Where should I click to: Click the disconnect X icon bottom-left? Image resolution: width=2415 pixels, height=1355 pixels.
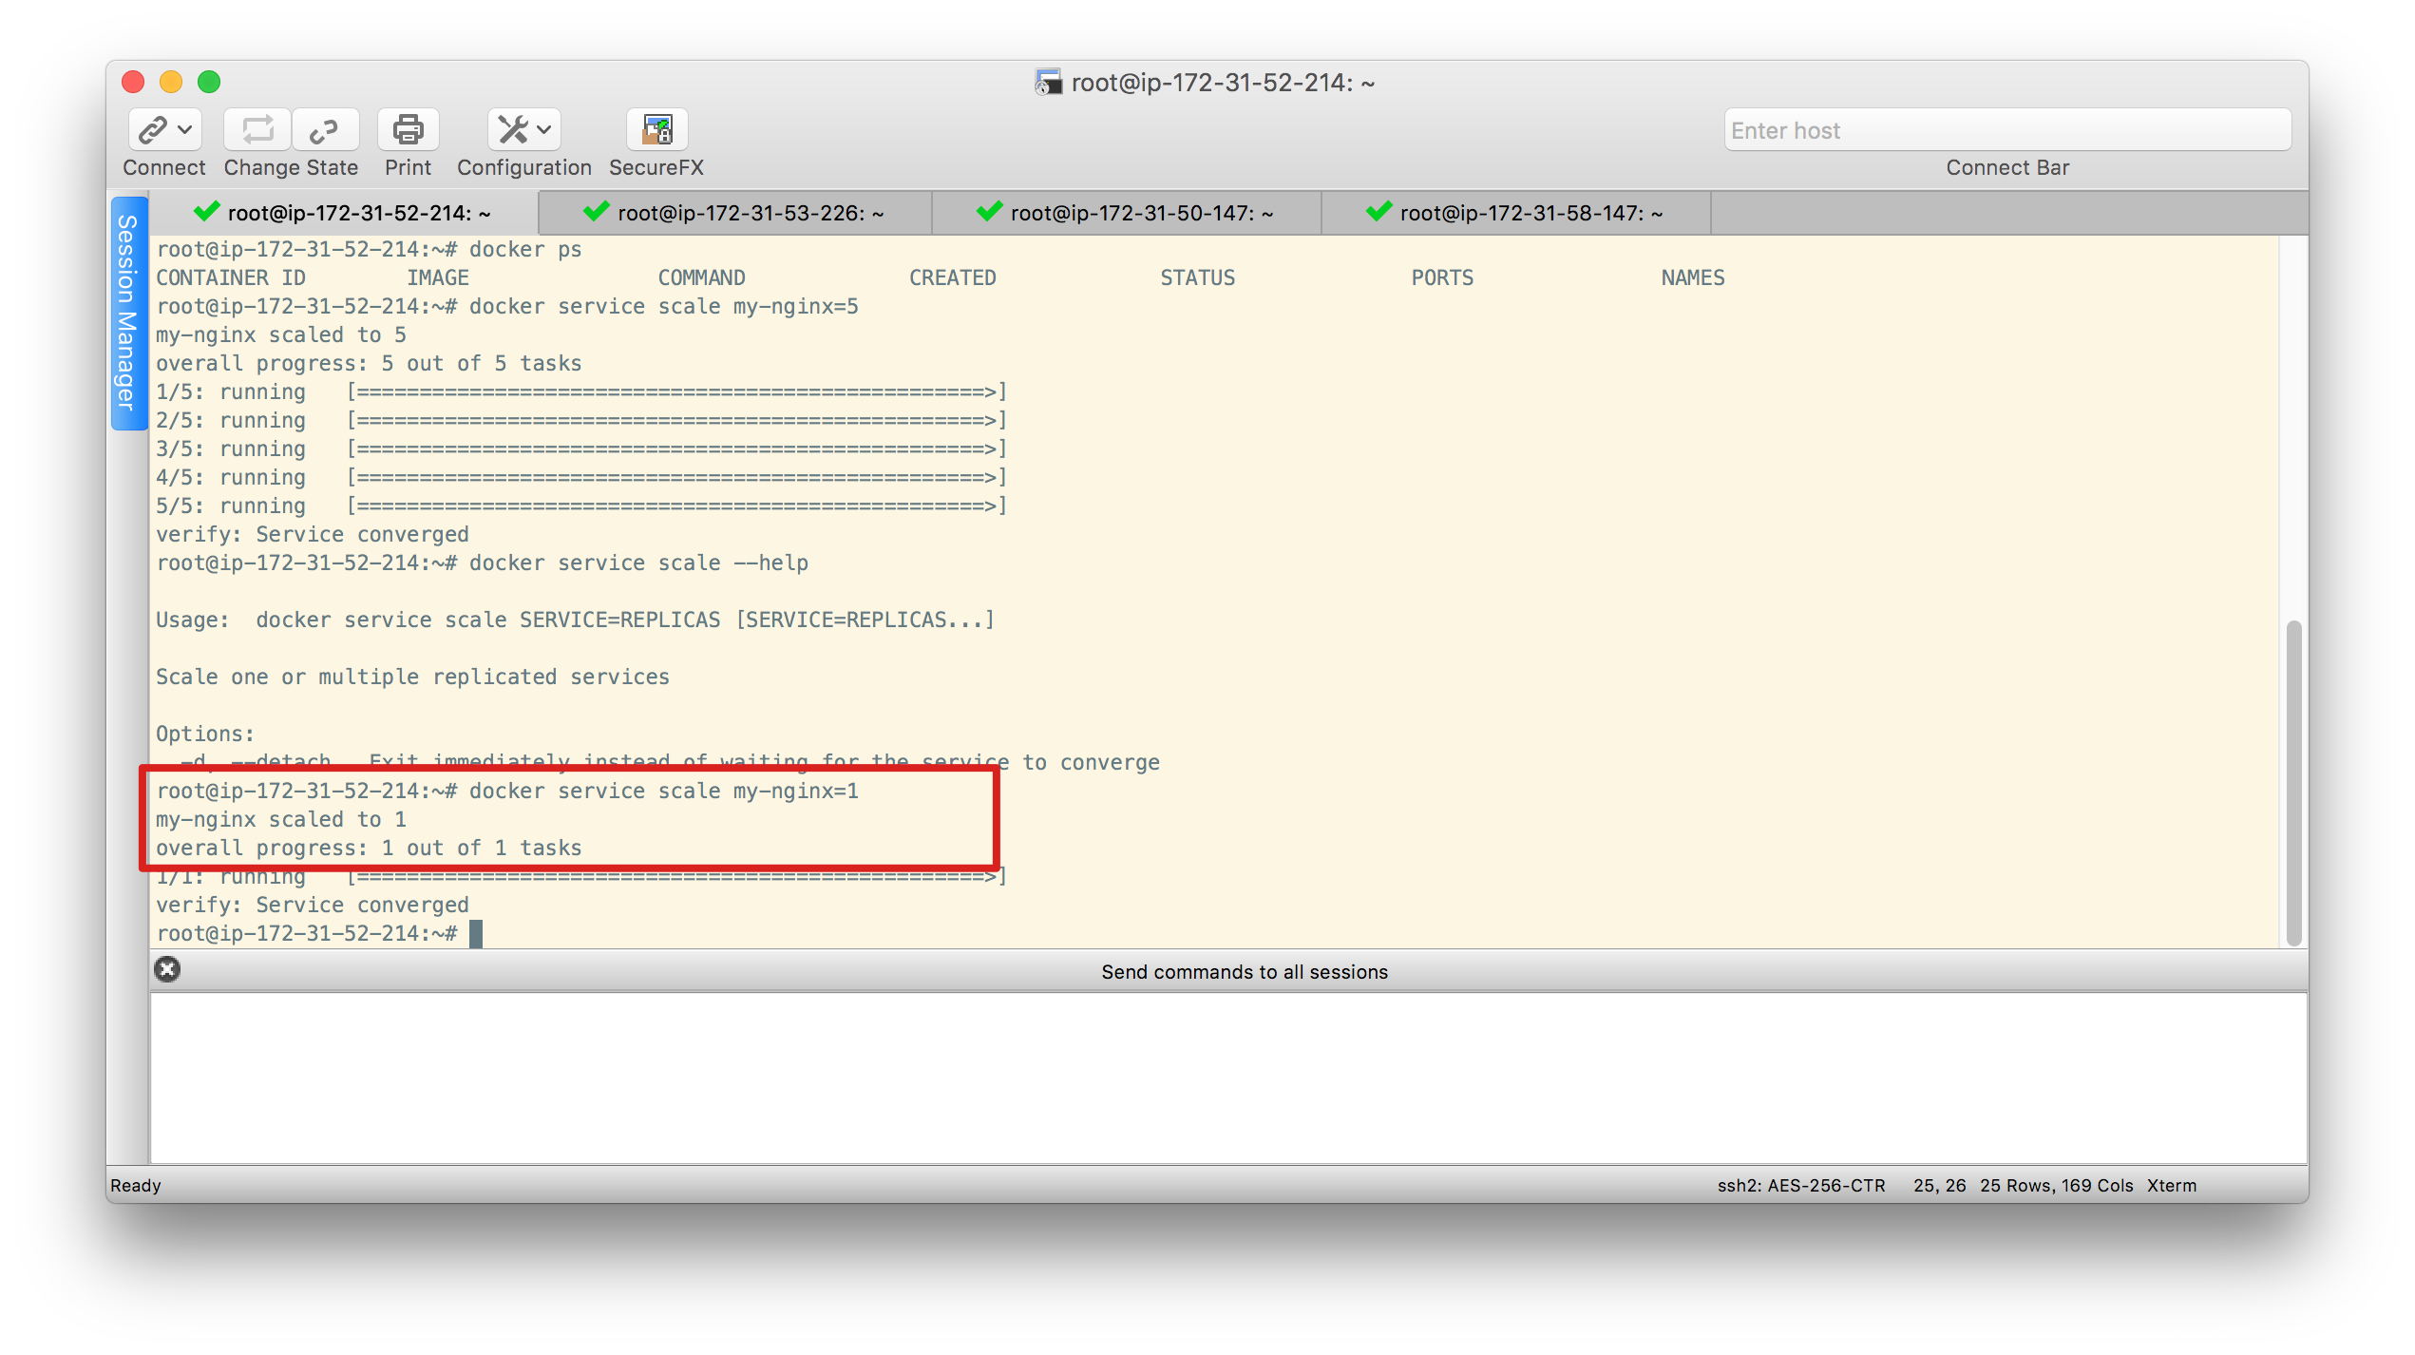tap(164, 970)
